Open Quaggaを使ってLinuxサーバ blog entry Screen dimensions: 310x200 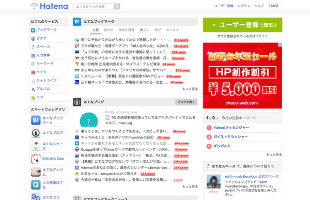coord(126,149)
